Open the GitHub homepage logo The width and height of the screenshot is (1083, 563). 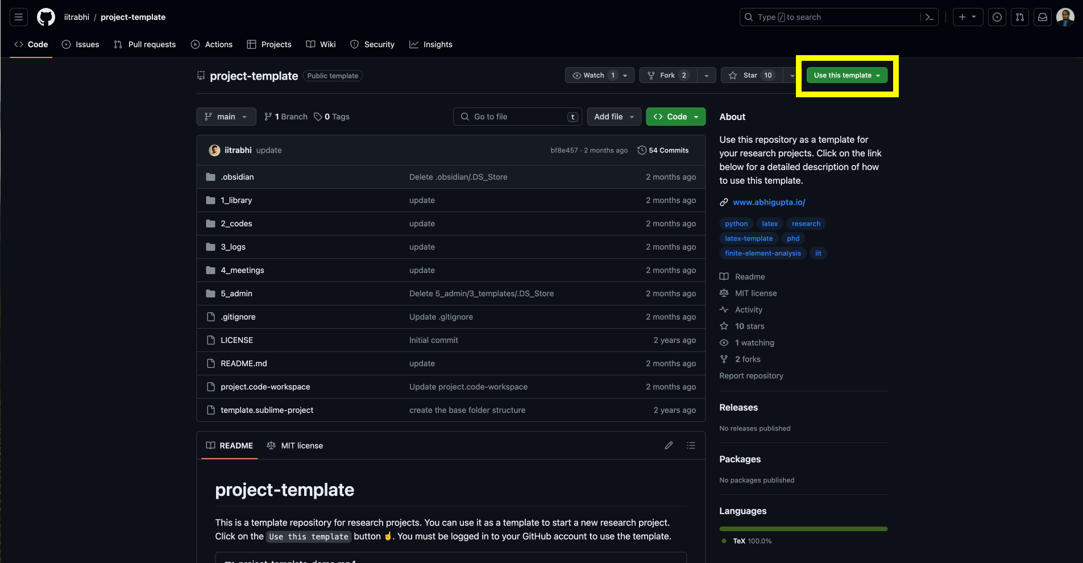click(46, 17)
